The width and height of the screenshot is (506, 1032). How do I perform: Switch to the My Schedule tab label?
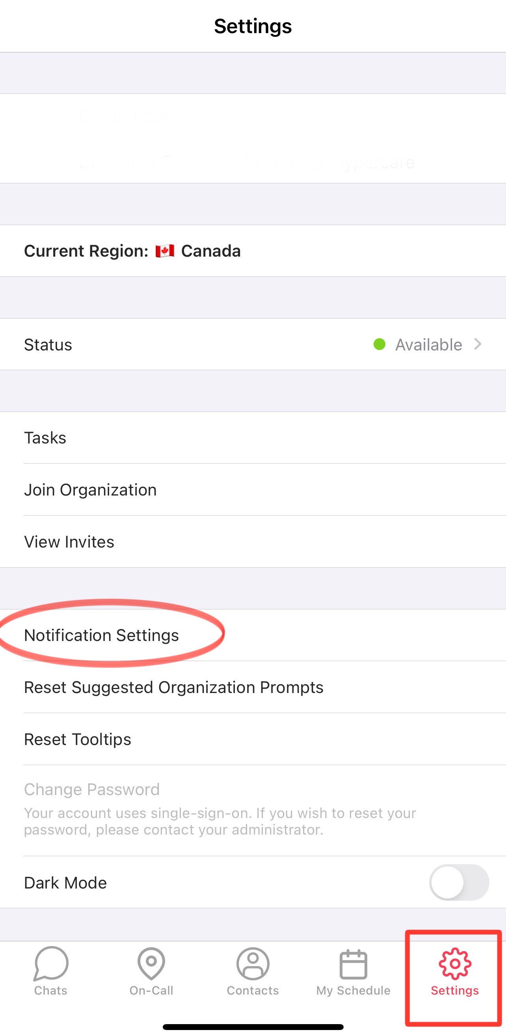353,990
